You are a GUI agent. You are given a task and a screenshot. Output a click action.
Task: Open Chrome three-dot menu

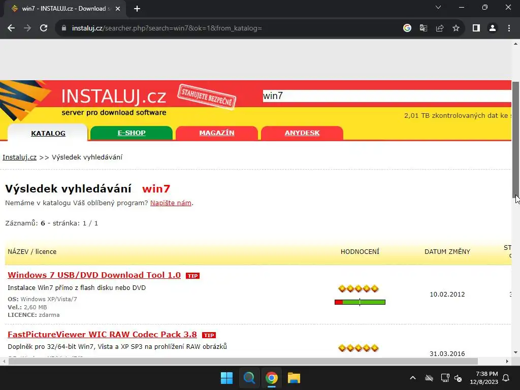tap(509, 28)
